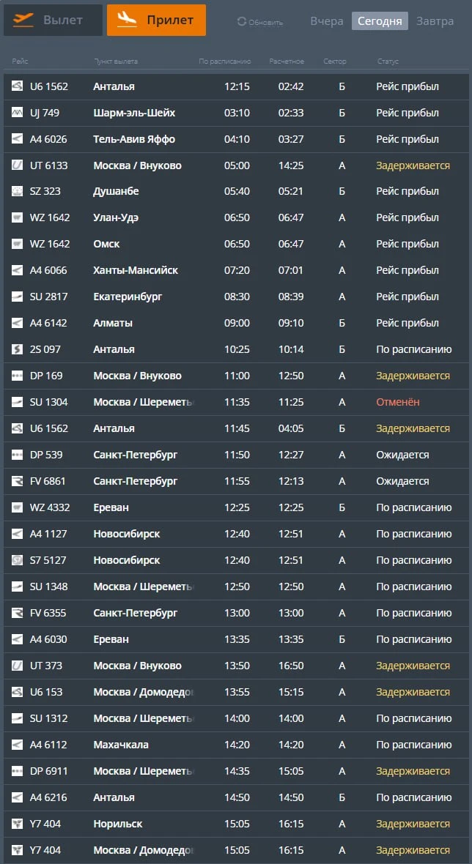Click airline logo of flight UJ 749
The height and width of the screenshot is (864, 472).
[17, 113]
